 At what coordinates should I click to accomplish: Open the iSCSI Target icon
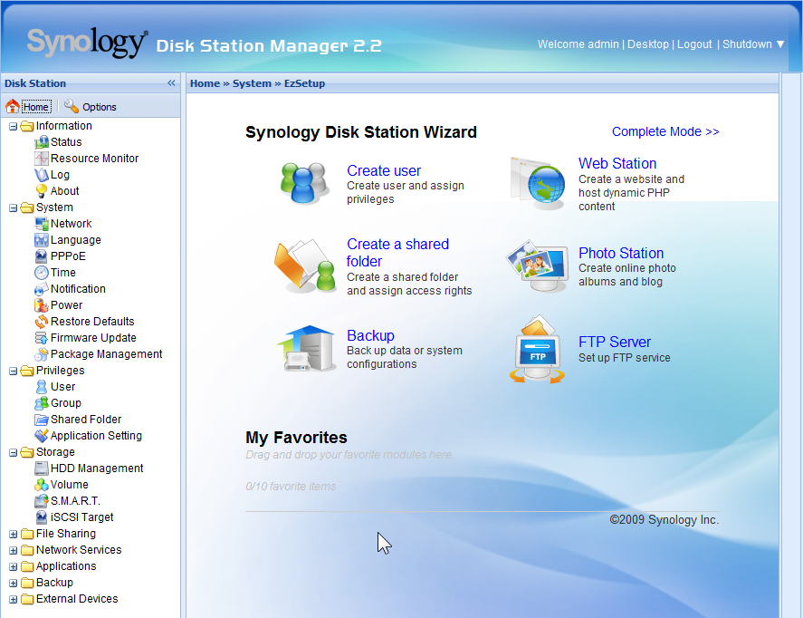[x=42, y=517]
